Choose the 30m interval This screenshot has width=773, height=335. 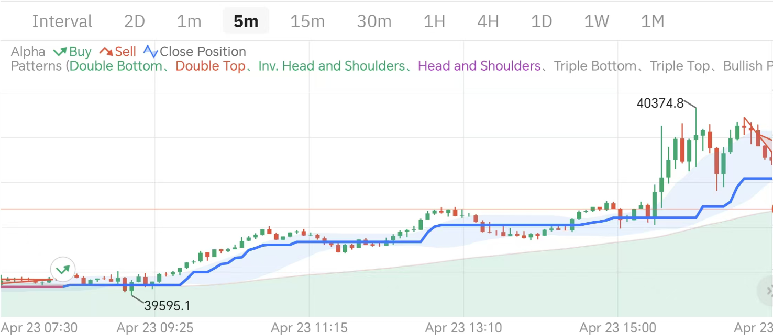click(x=374, y=21)
